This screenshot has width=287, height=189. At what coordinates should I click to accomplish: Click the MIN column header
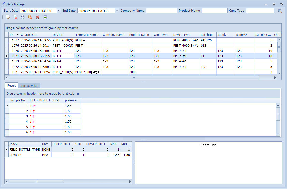coord(125,144)
